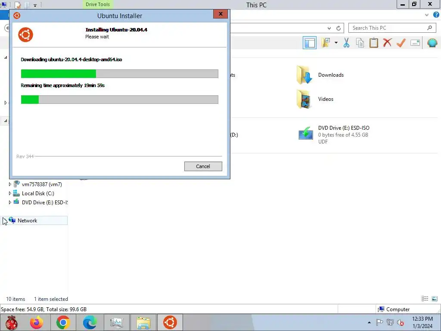
Task: Launch Firefox from the taskbar
Action: tap(37, 322)
